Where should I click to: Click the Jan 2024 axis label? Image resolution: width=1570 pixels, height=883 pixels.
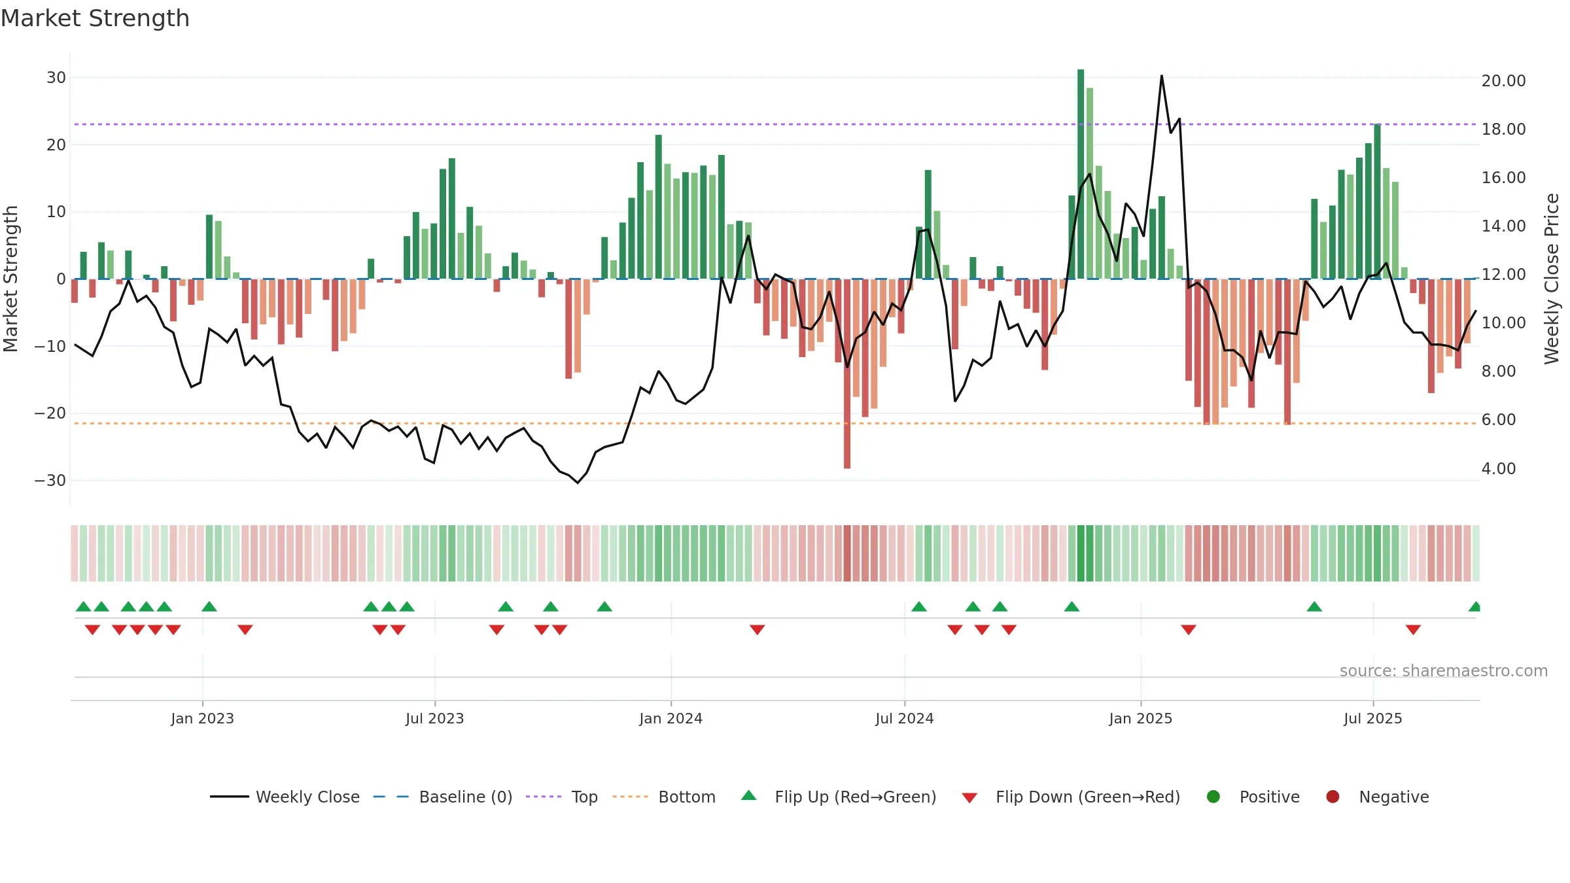click(671, 718)
